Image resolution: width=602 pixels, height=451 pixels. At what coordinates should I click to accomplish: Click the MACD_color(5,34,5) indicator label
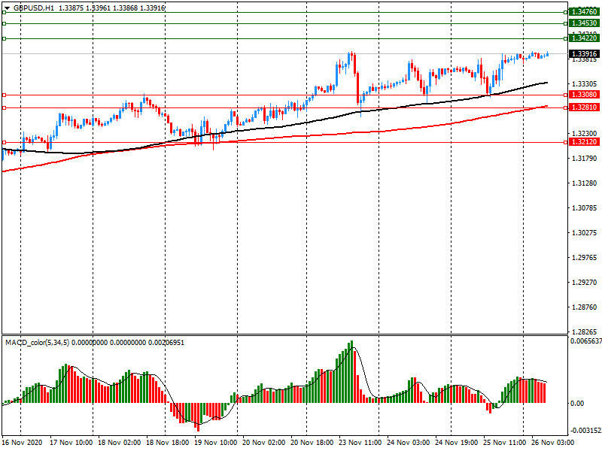pyautogui.click(x=37, y=342)
